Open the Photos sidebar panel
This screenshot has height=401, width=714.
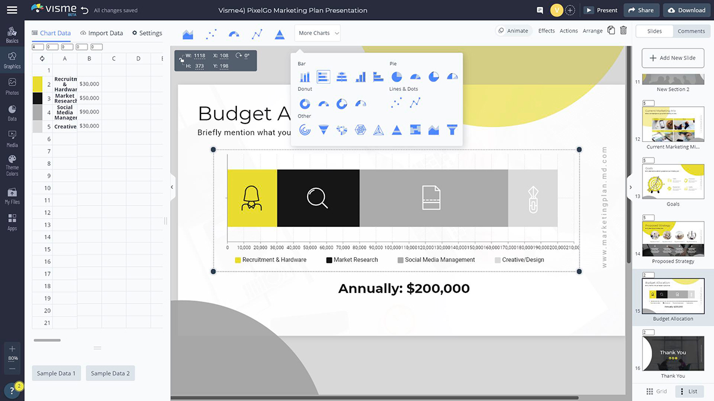[12, 86]
